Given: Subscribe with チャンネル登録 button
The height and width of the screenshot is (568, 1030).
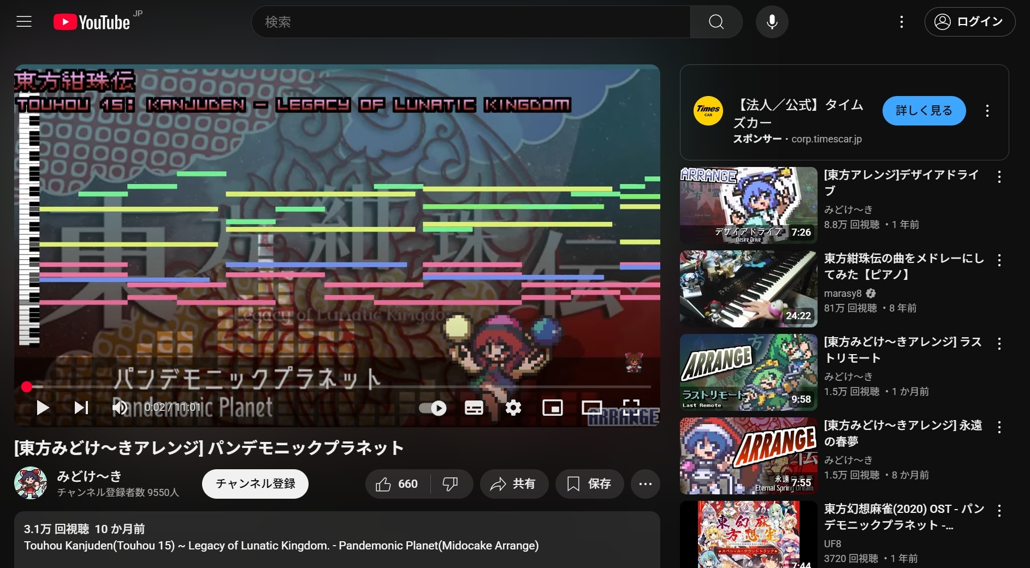Looking at the screenshot, I should tap(255, 484).
